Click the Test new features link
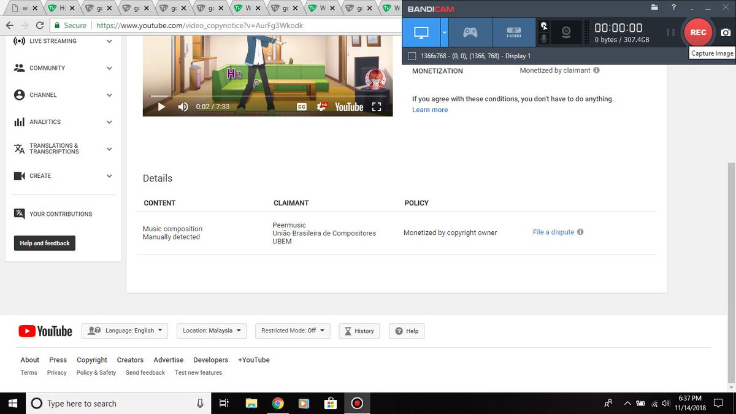 198,373
